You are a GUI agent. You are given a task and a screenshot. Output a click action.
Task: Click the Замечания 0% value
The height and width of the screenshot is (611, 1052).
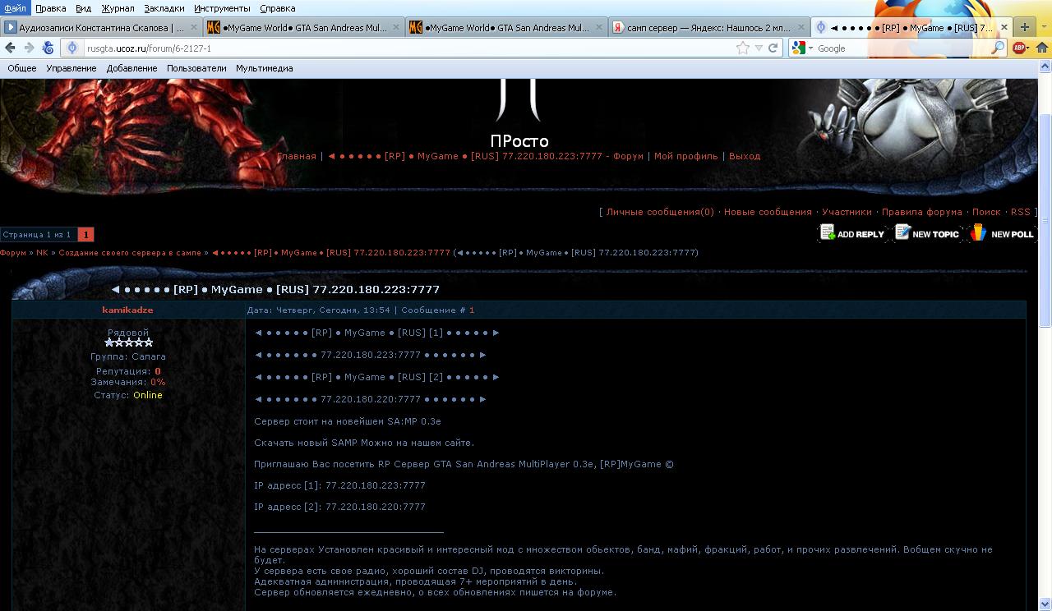(158, 382)
